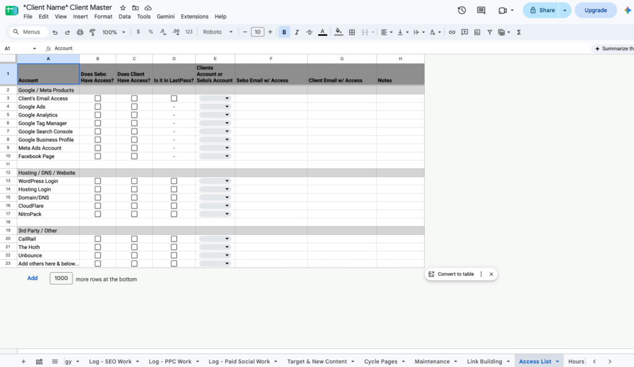
Task: Format as currency with dollar sign
Action: 138,32
